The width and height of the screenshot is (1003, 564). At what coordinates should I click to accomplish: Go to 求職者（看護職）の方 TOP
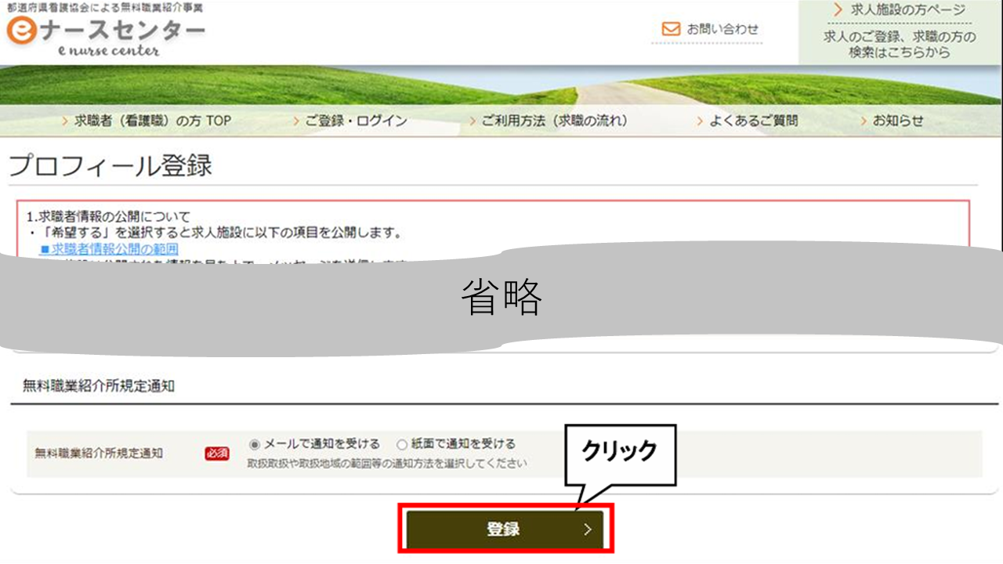point(153,121)
